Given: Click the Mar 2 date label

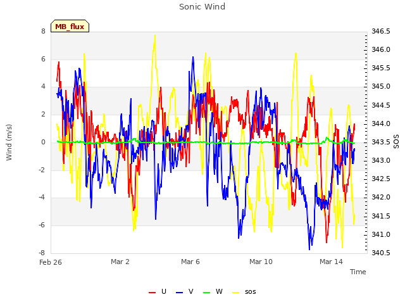Looking at the screenshot, I should 120,262.
